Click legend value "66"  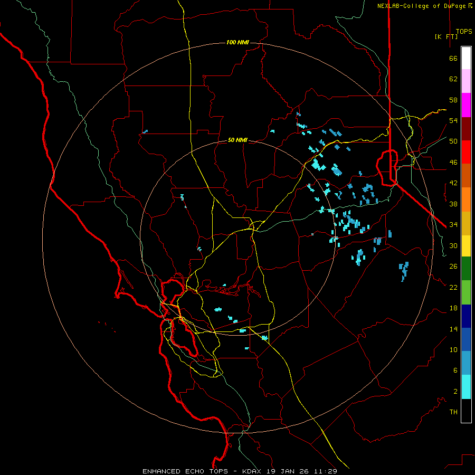(x=453, y=59)
